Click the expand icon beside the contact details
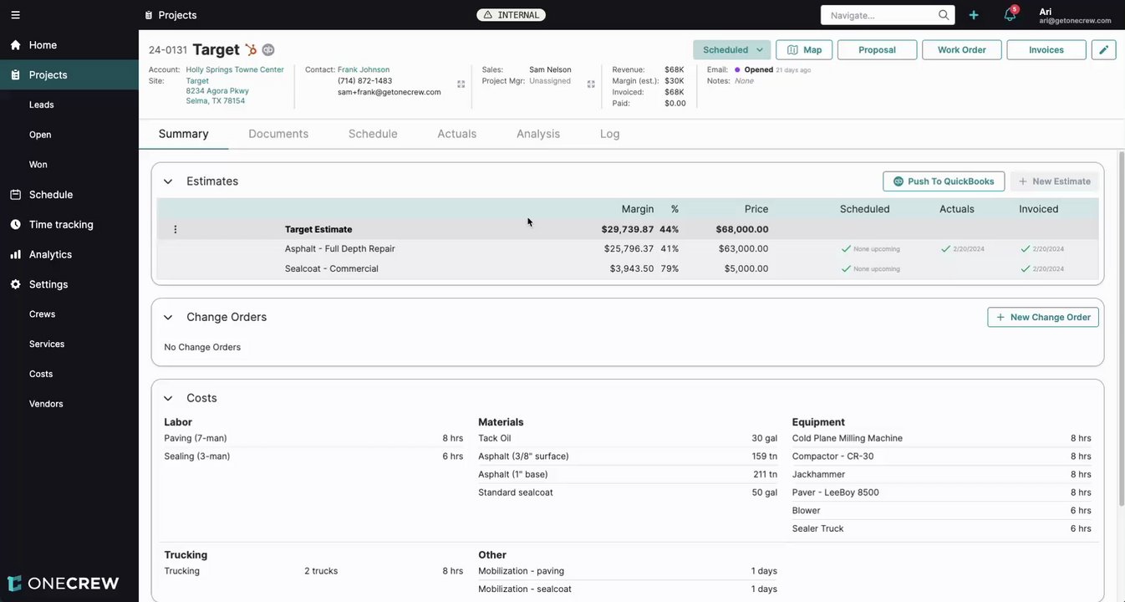Viewport: 1125px width, 602px height. coord(461,84)
